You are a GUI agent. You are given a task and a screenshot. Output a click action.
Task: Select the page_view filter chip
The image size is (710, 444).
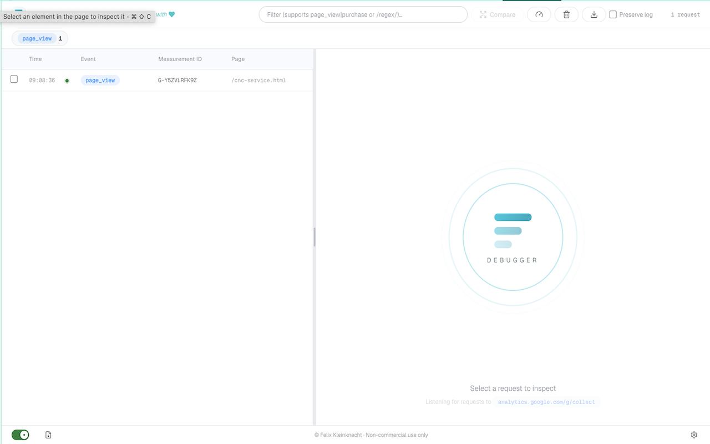(x=40, y=38)
